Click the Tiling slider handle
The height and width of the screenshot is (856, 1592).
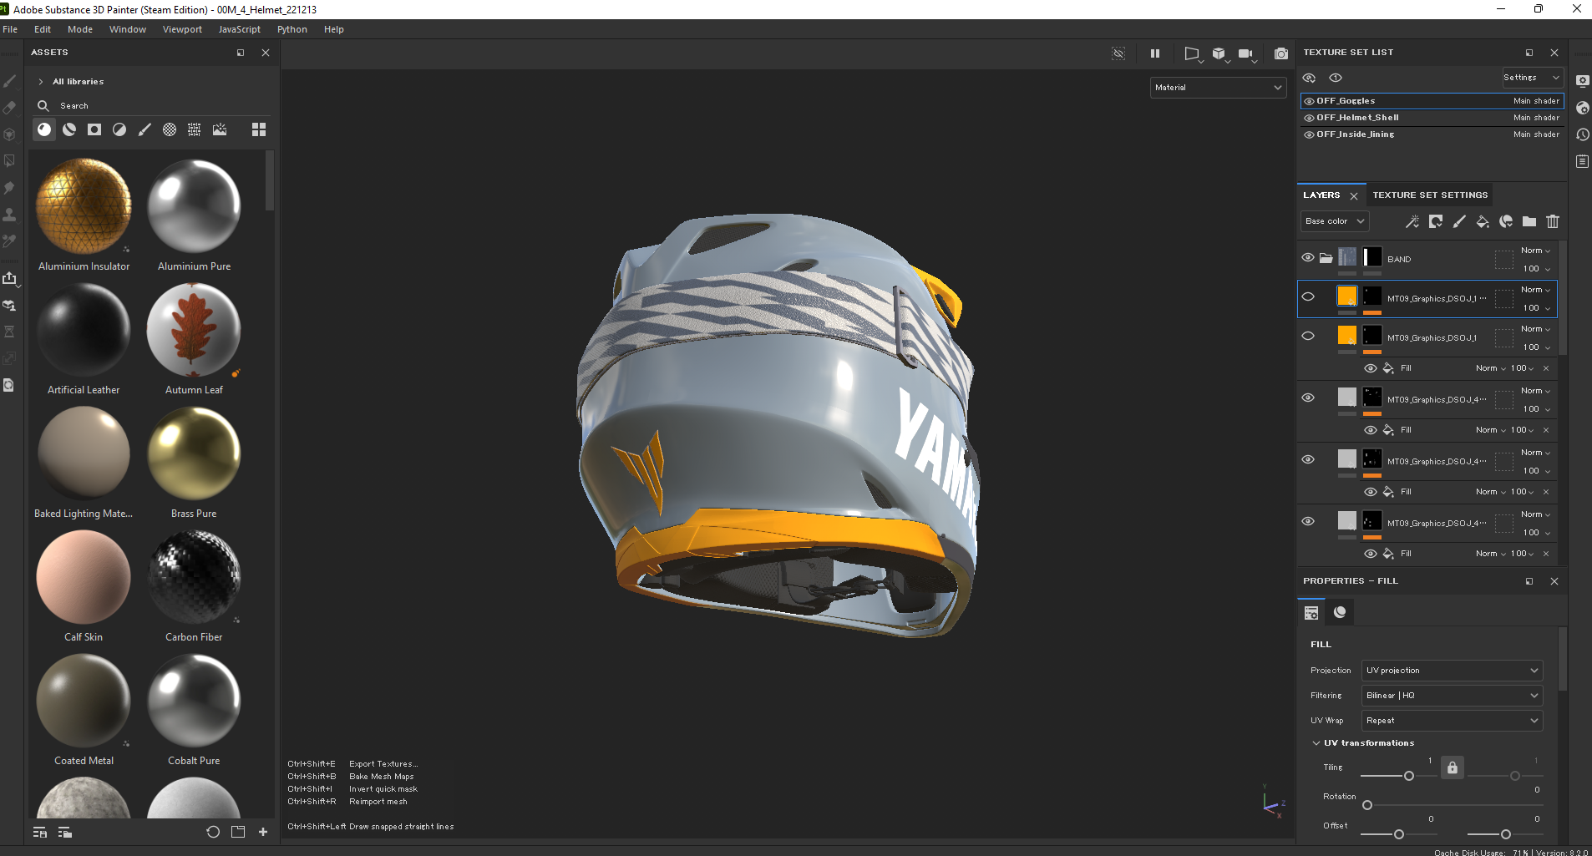point(1409,776)
